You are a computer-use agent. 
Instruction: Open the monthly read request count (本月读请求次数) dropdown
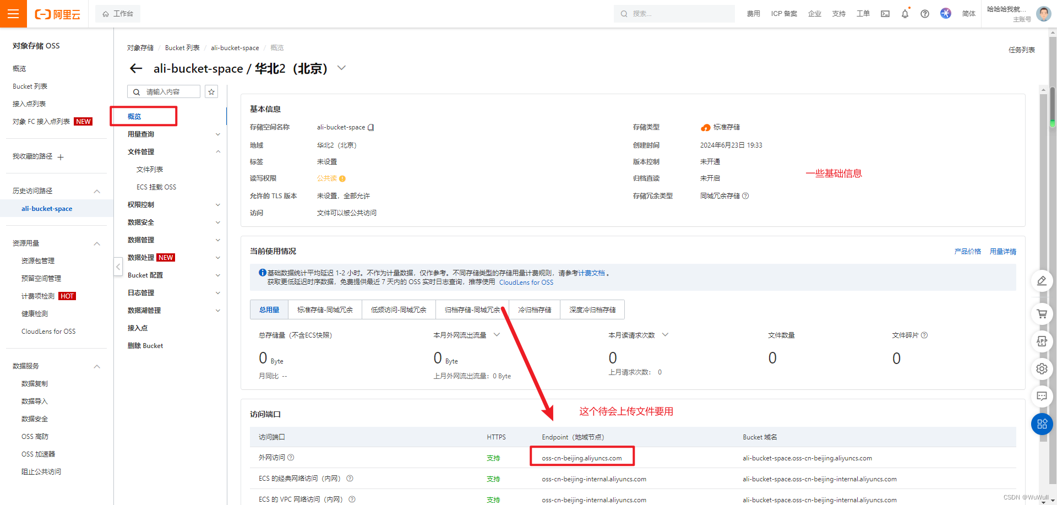[x=665, y=335]
